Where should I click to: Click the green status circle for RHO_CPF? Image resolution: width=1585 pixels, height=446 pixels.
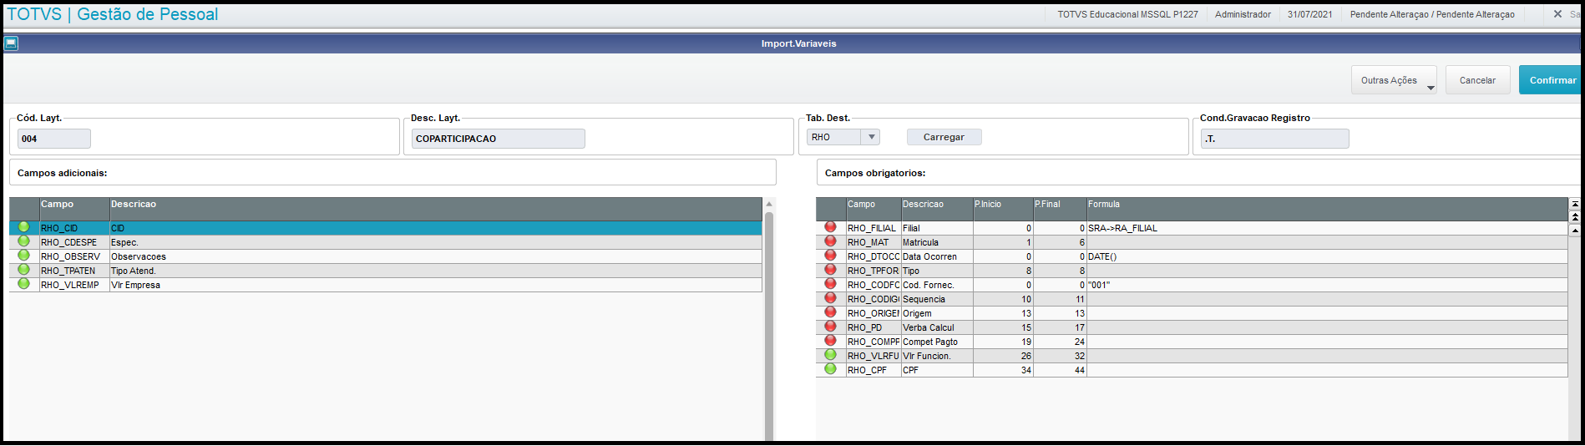click(830, 369)
